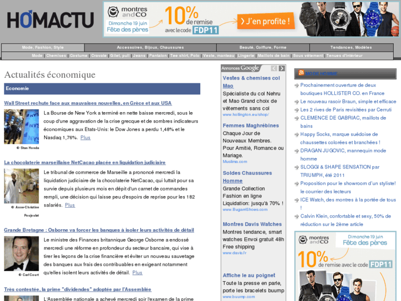The width and height of the screenshot is (401, 301).
Task: Select the Costume submenu item
Action: 78,56
